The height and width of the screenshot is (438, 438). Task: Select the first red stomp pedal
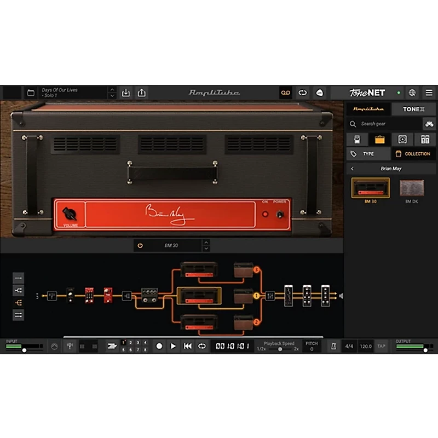pos(89,295)
